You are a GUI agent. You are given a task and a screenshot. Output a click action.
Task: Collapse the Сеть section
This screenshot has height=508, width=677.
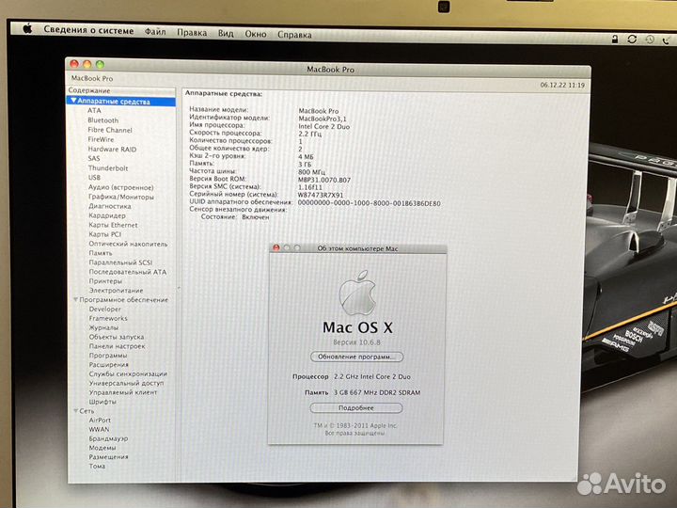coord(75,410)
